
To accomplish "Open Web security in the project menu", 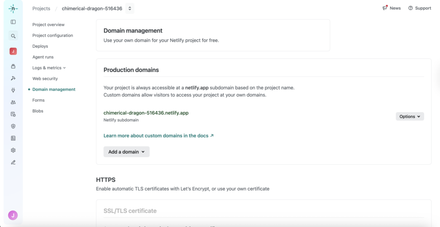I will pyautogui.click(x=45, y=79).
